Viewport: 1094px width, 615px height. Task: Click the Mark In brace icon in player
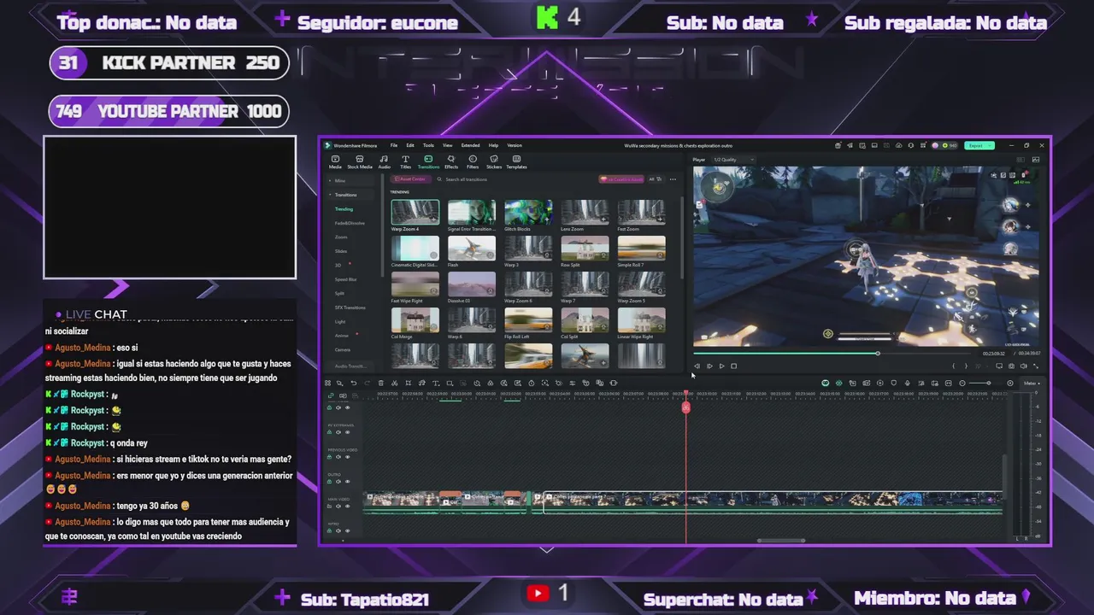[x=954, y=366]
